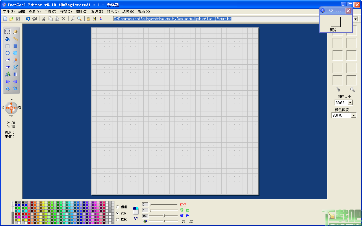Undo with the blue arrow icon
The height and width of the screenshot is (226, 362).
(28, 19)
